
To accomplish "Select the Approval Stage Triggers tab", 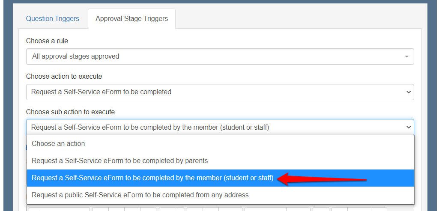I will tap(131, 19).
